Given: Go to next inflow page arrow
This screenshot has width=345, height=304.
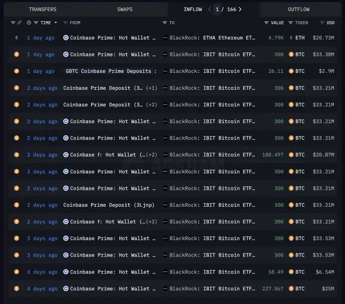Looking at the screenshot, I should click(240, 9).
